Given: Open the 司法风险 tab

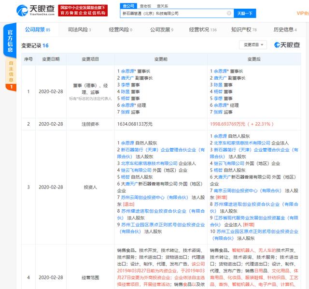Looking at the screenshot, I should coord(79,30).
